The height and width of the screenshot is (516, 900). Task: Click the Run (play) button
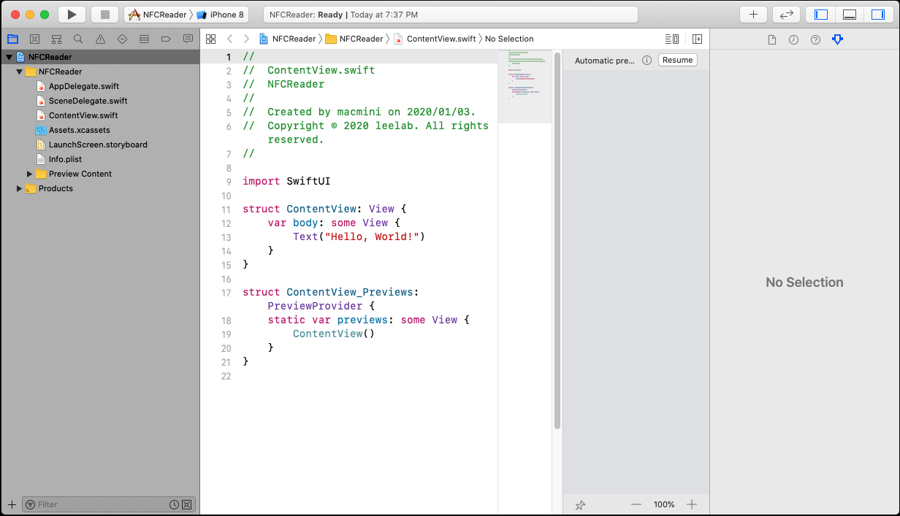click(x=72, y=15)
